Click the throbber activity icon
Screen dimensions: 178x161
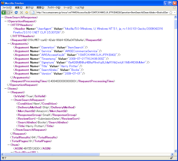click(x=174, y=7)
